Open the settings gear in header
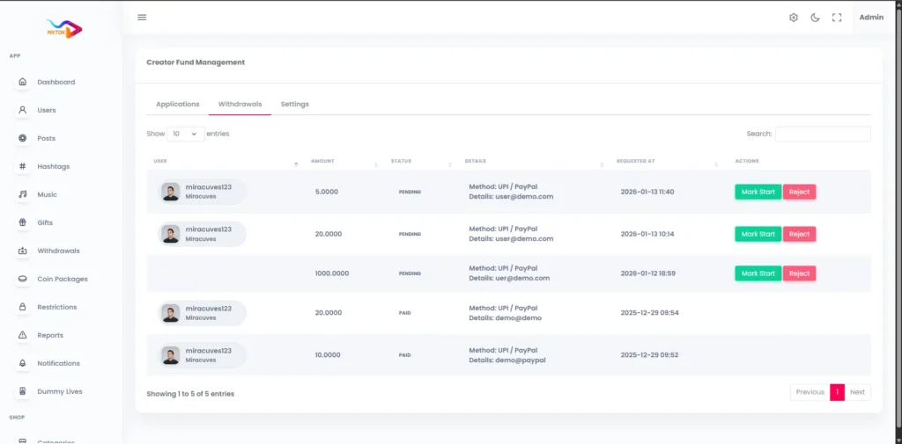The height and width of the screenshot is (444, 902). point(793,18)
